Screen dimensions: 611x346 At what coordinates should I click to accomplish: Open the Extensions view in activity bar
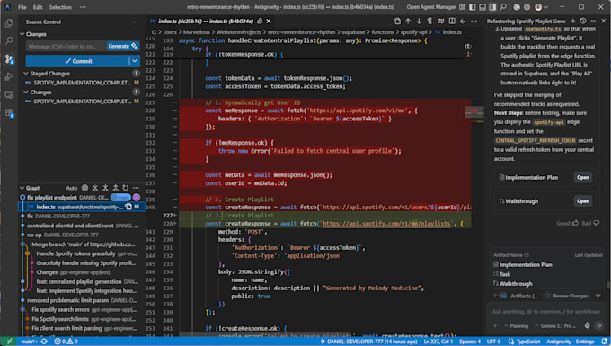(9, 113)
